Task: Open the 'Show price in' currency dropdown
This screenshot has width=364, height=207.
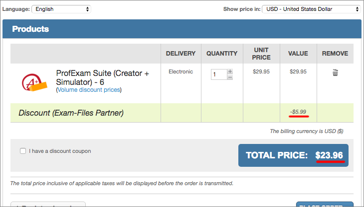Action: click(x=312, y=9)
